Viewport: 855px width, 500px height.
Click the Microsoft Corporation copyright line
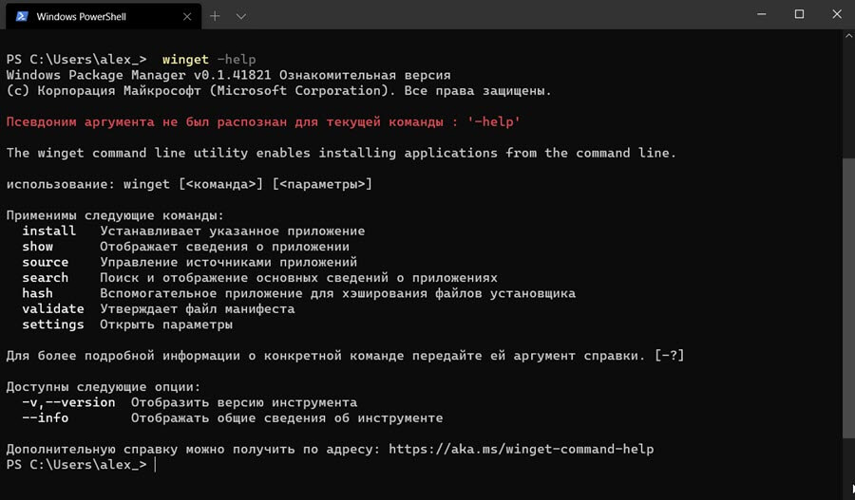[278, 91]
